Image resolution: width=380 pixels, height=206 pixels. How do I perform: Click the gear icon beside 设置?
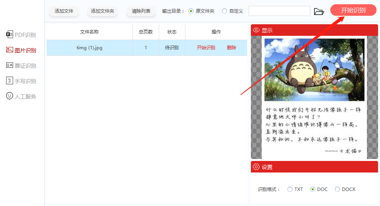click(256, 167)
